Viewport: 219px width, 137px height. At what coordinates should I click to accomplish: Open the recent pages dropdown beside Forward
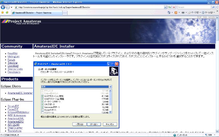point(11,7)
